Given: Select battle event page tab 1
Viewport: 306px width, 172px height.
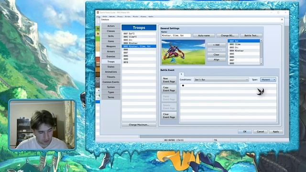Looking at the screenshot, I should tap(181, 74).
